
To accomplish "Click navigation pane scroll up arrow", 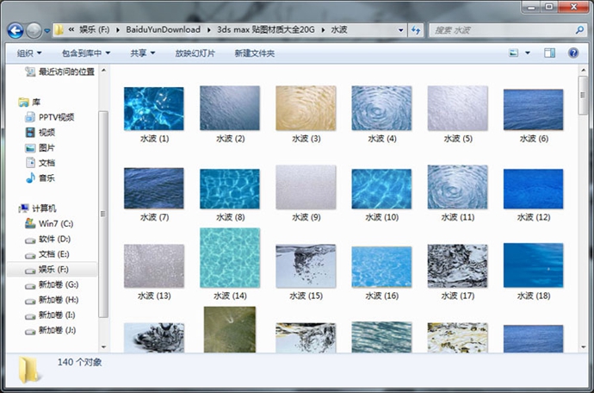I will click(103, 70).
